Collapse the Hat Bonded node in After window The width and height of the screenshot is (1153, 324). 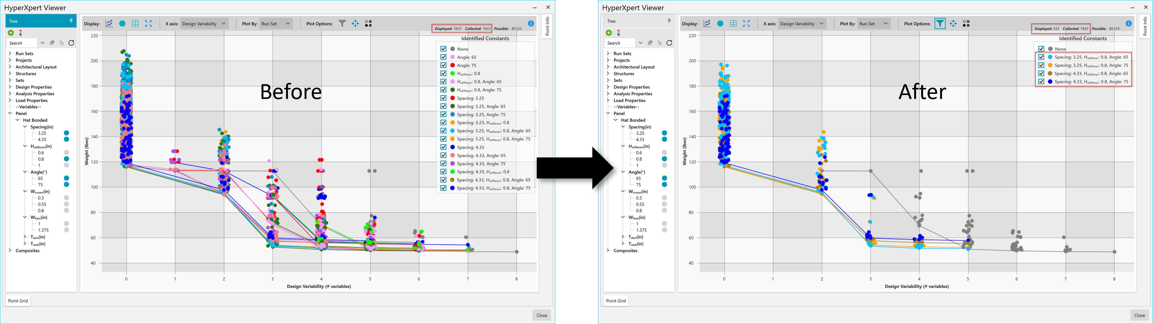615,120
